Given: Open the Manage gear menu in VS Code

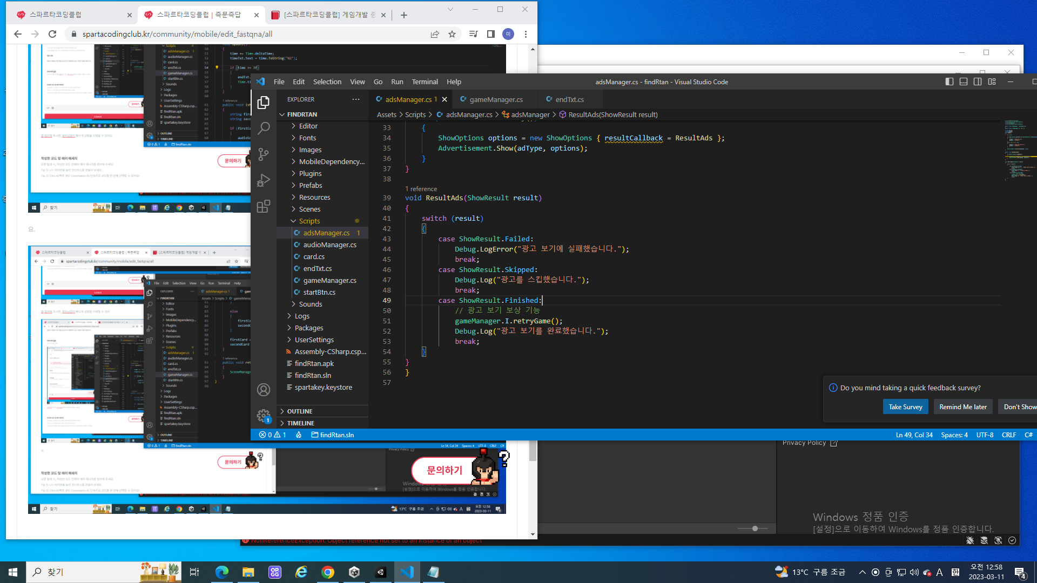Looking at the screenshot, I should 264,416.
